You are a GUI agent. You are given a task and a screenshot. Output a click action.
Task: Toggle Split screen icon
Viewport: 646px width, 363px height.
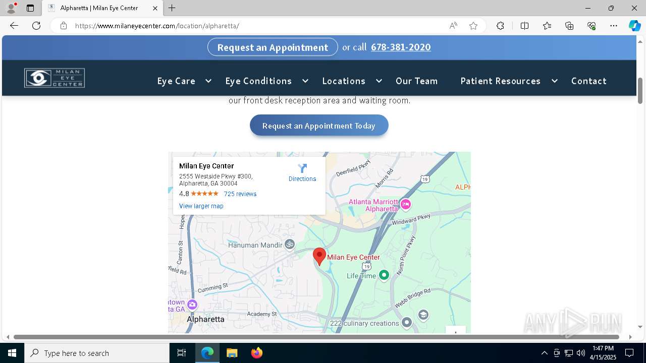pyautogui.click(x=524, y=26)
